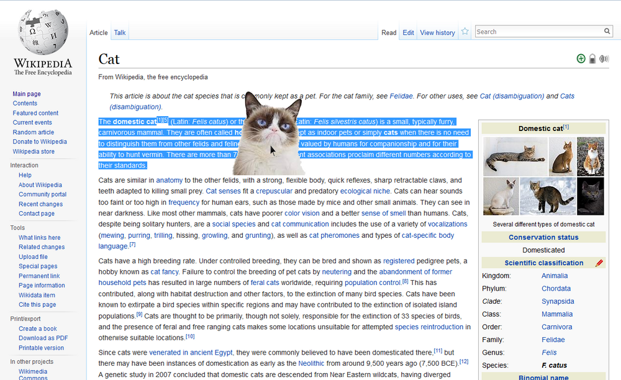The image size is (621, 380).
Task: Click the grumpy cat image overlay
Action: coord(270,133)
